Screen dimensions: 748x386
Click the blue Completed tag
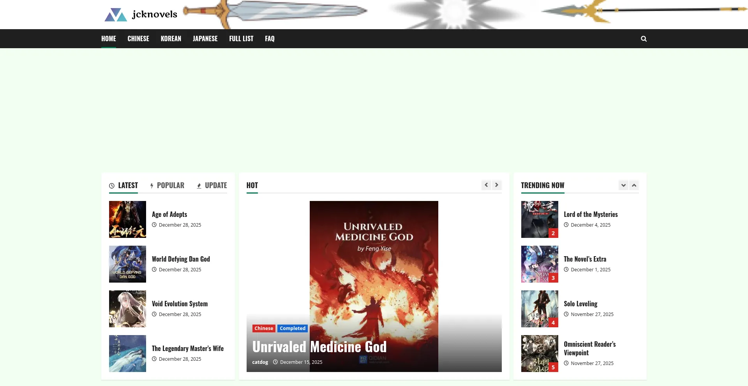click(x=293, y=328)
